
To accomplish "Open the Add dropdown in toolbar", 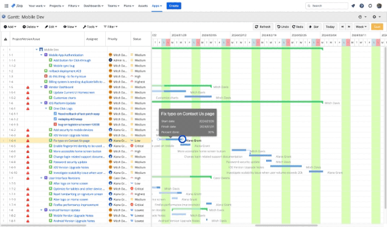I will 10,27.
